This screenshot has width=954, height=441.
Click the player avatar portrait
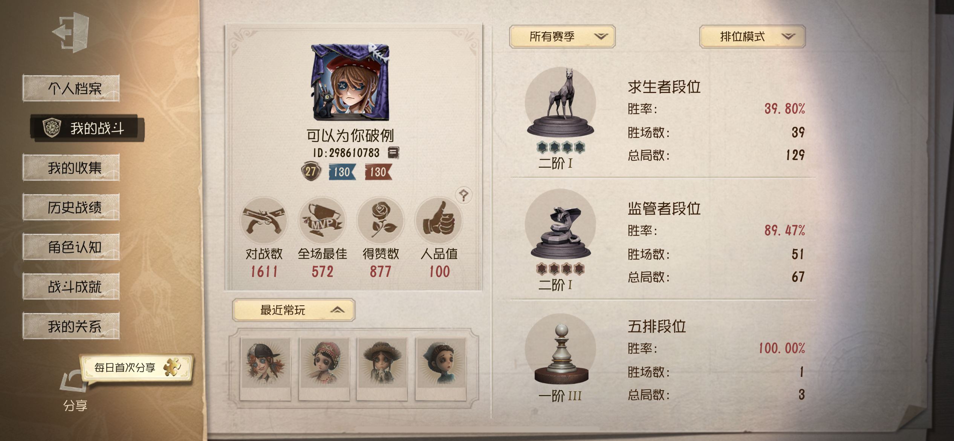click(350, 82)
